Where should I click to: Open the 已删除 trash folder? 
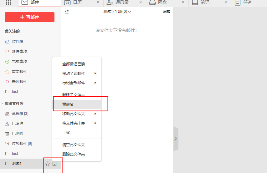pyautogui.click(x=17, y=134)
